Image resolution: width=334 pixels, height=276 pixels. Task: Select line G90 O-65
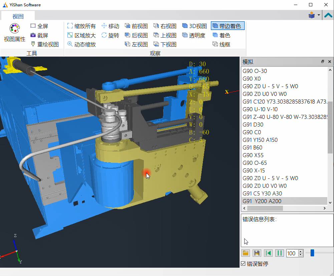tap(284, 163)
